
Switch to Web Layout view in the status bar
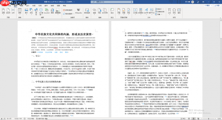pos(198,119)
